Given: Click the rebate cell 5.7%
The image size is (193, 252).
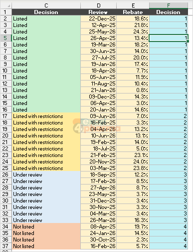Looking at the screenshot, I should pos(133,246).
